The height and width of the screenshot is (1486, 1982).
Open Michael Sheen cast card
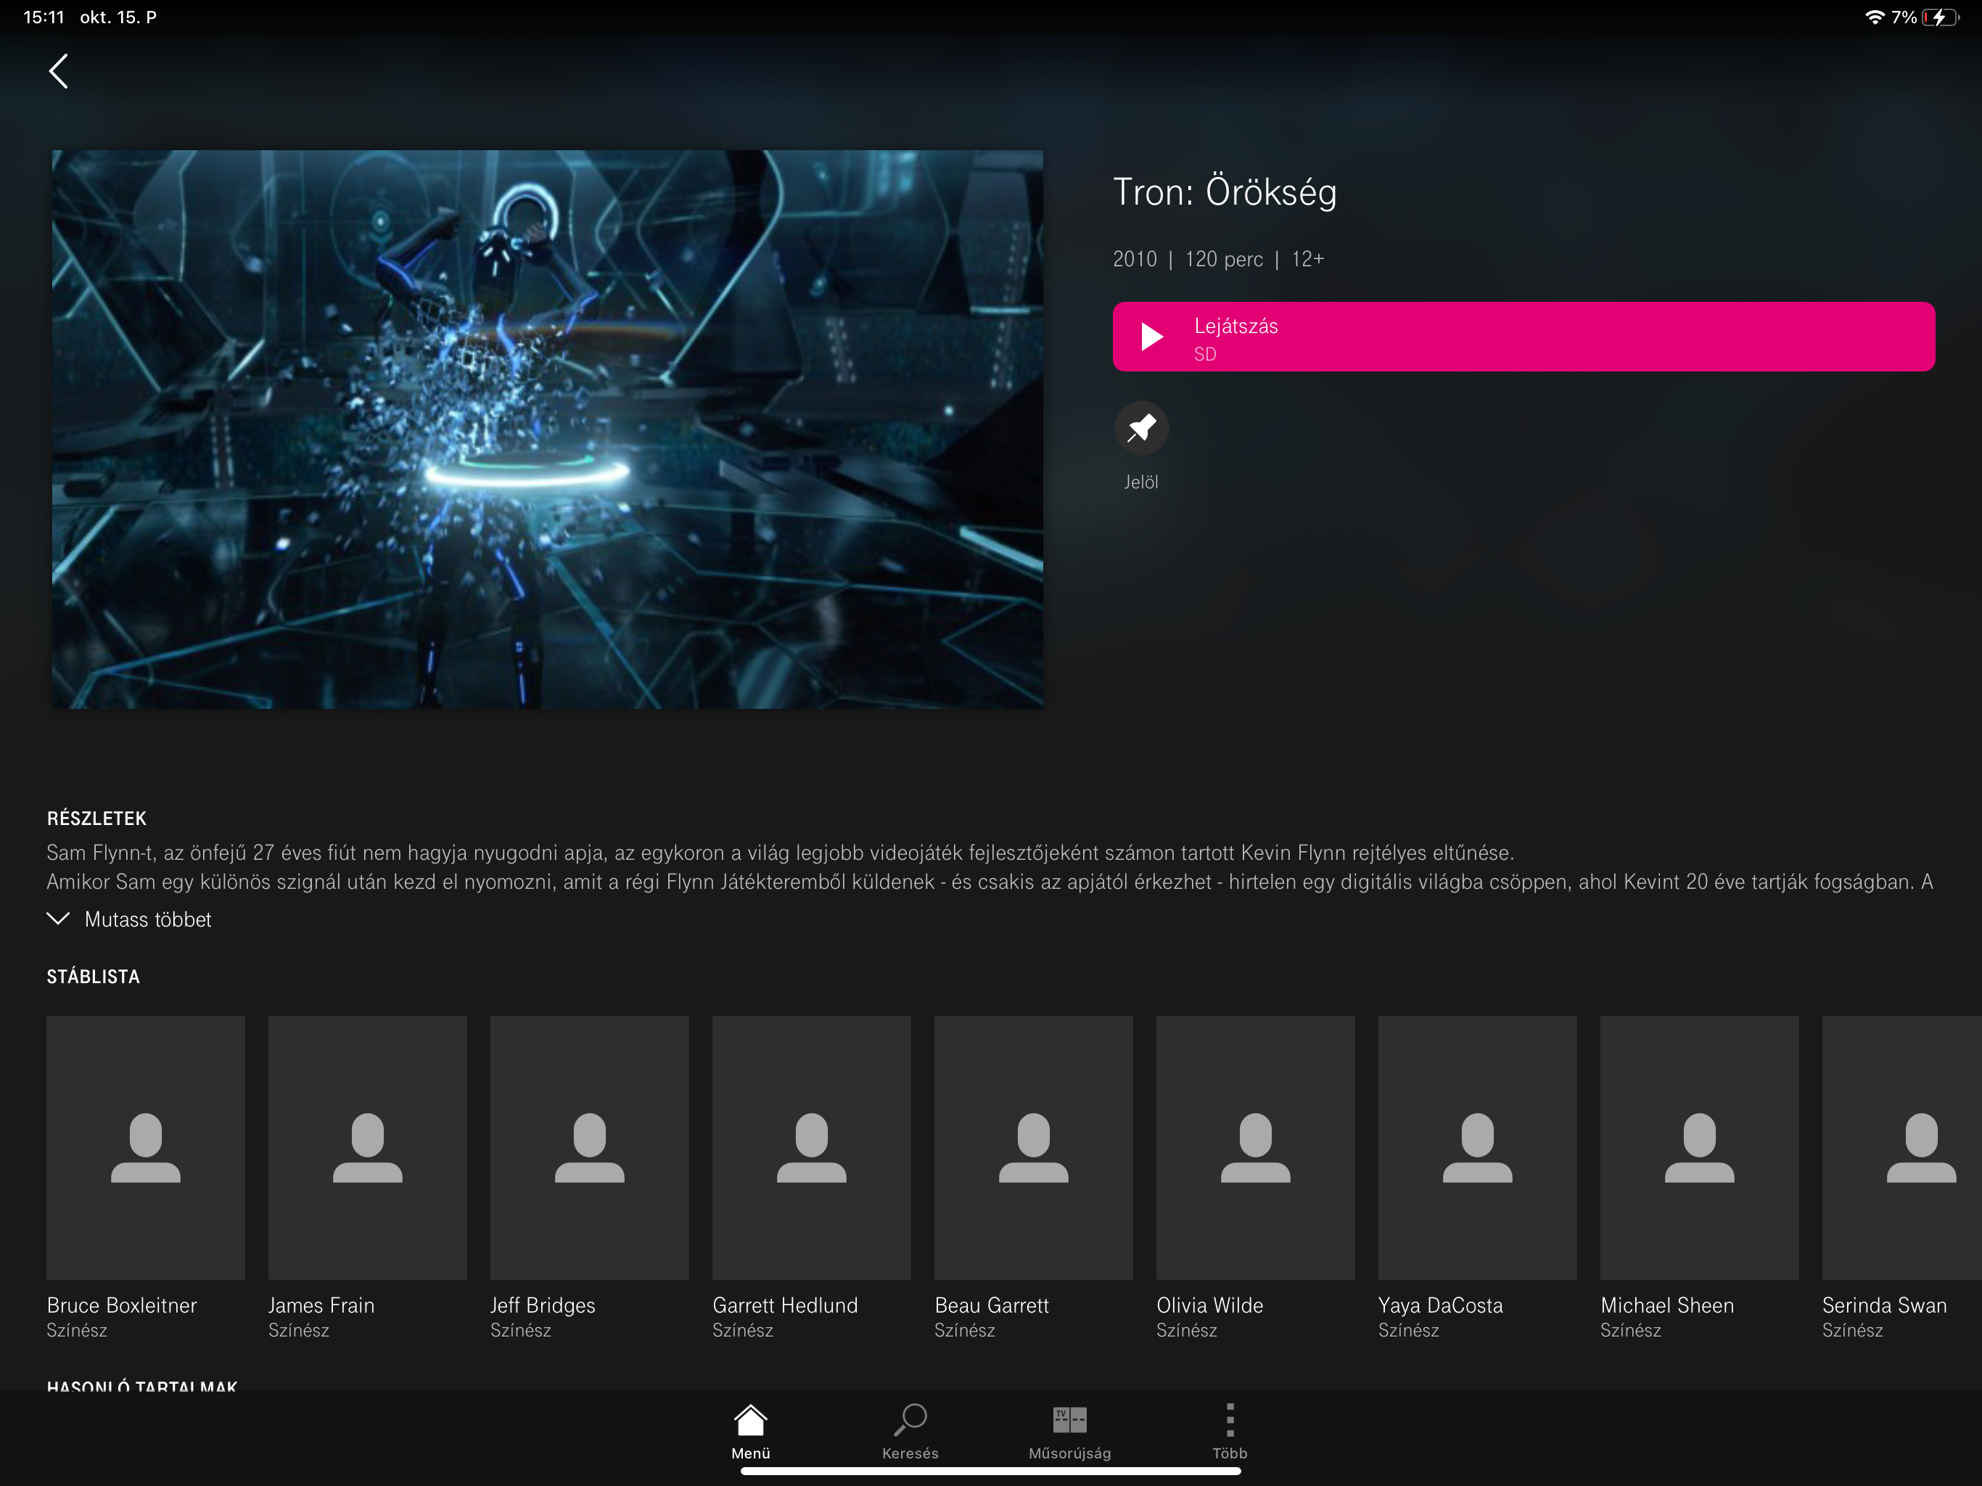point(1699,1147)
